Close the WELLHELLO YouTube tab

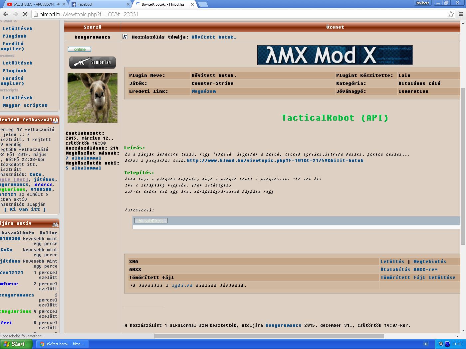pyautogui.click(x=64, y=4)
